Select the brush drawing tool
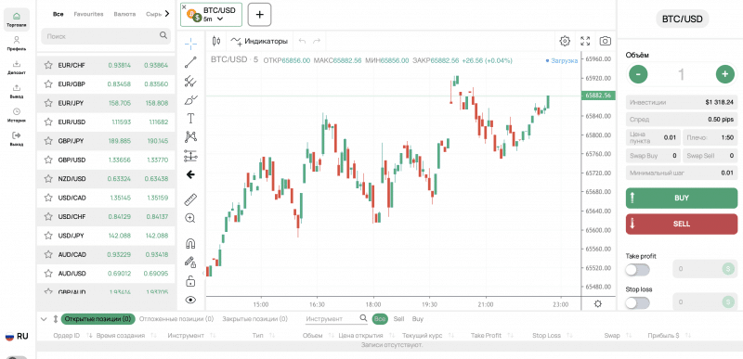 190,100
